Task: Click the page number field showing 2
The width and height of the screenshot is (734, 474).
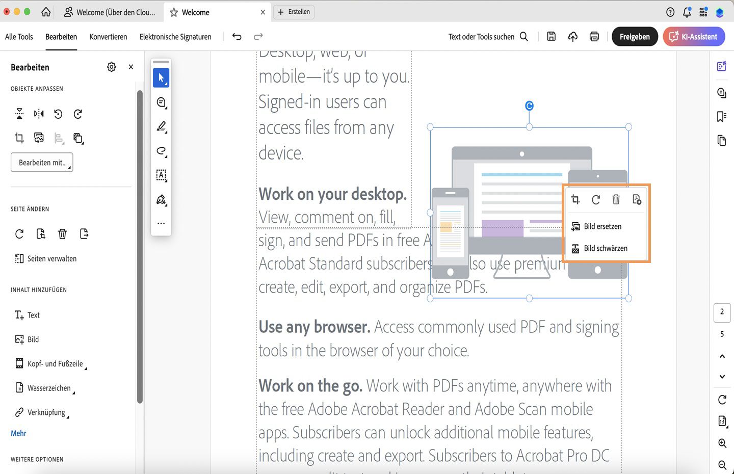Action: (722, 312)
